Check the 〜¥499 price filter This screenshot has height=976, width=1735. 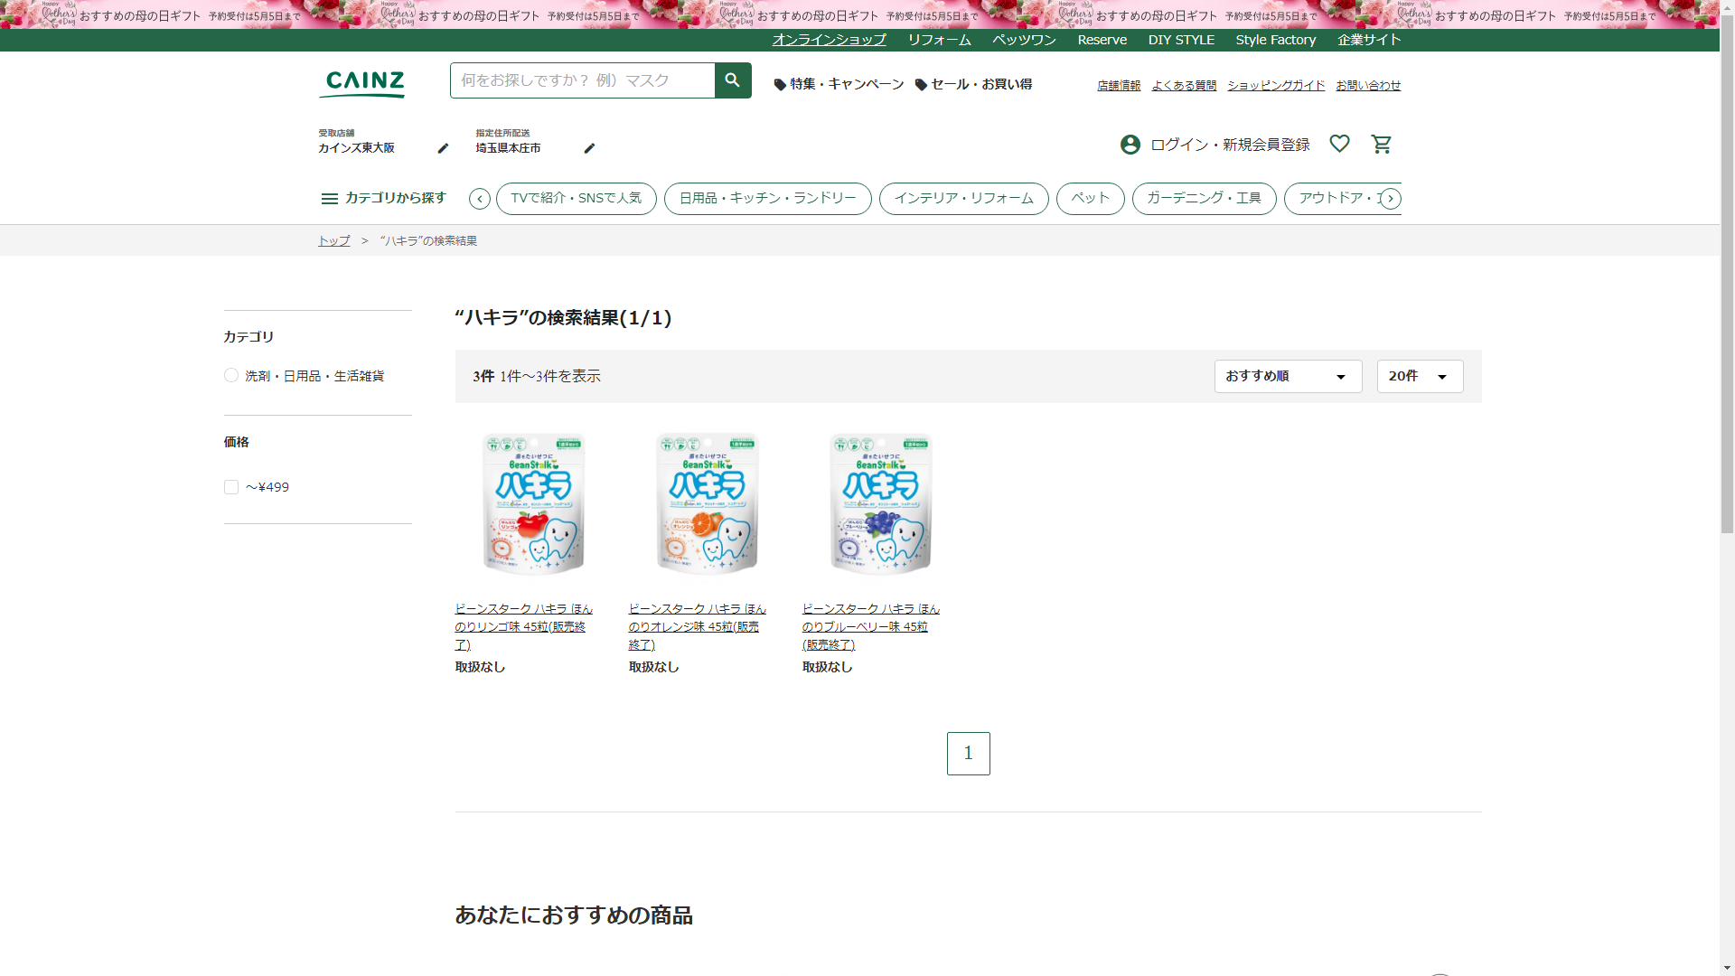pyautogui.click(x=231, y=487)
